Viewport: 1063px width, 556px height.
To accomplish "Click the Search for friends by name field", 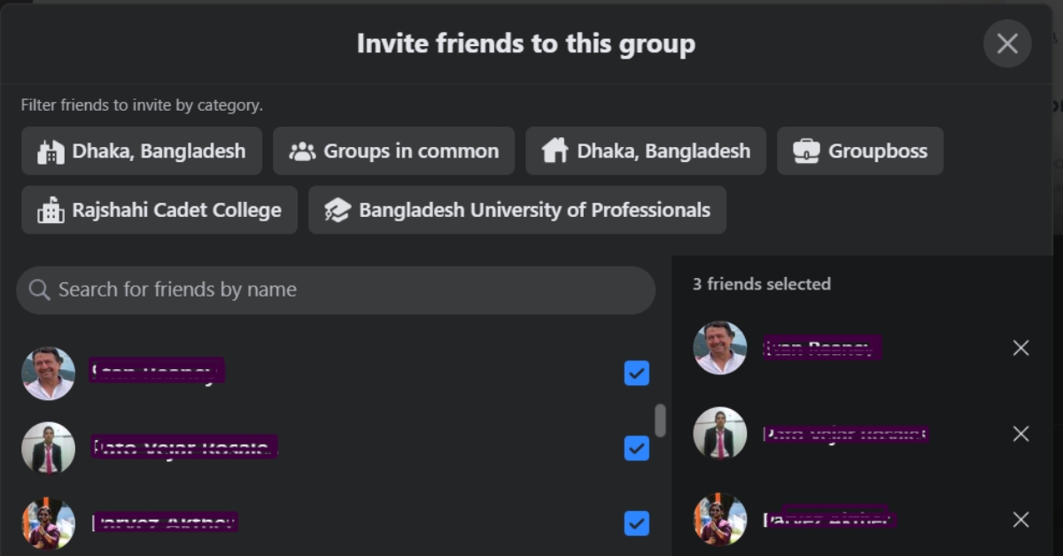I will (x=345, y=290).
